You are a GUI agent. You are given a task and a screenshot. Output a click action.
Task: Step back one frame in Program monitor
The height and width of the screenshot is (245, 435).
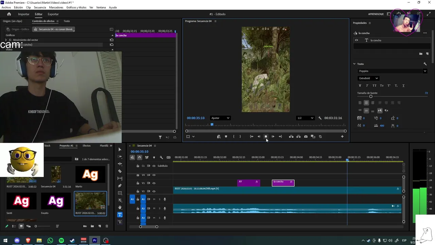259,136
